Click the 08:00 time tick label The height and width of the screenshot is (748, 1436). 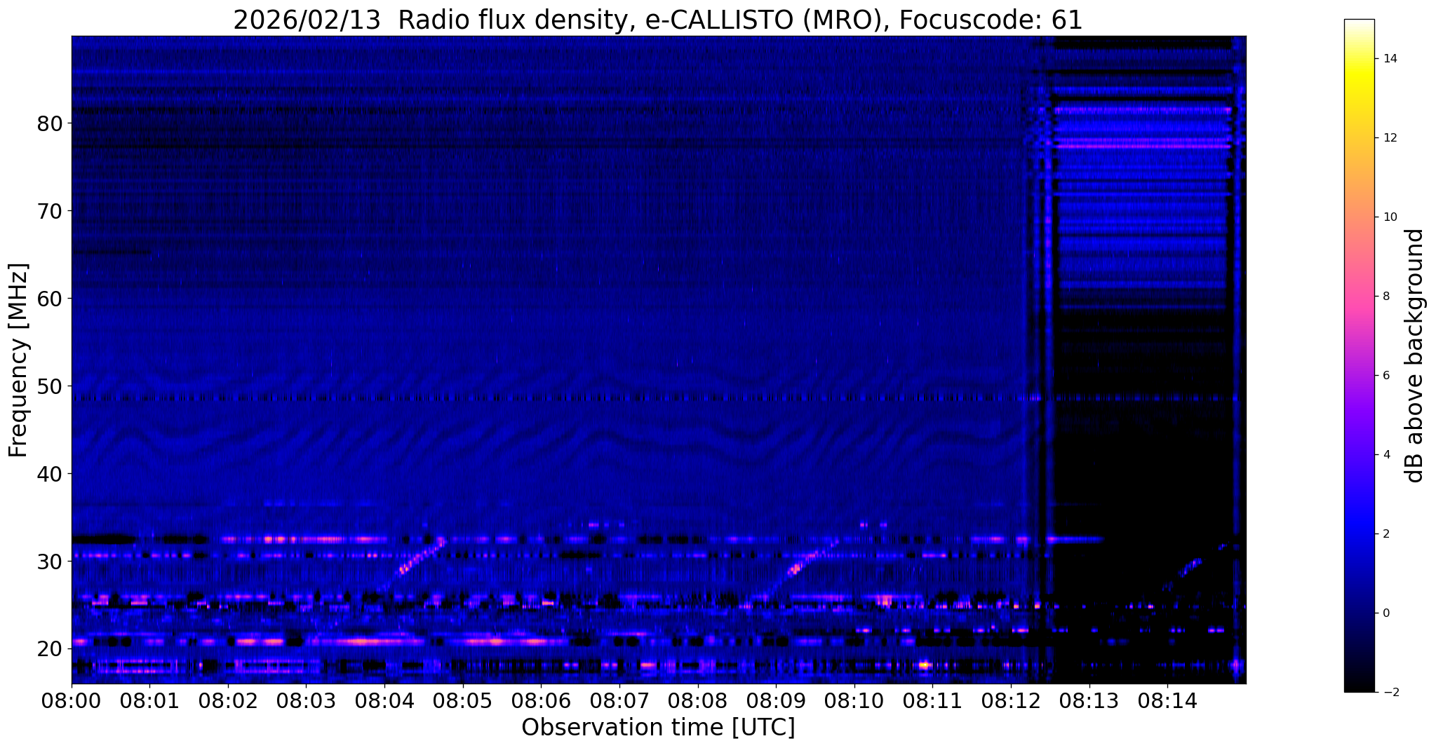click(72, 700)
